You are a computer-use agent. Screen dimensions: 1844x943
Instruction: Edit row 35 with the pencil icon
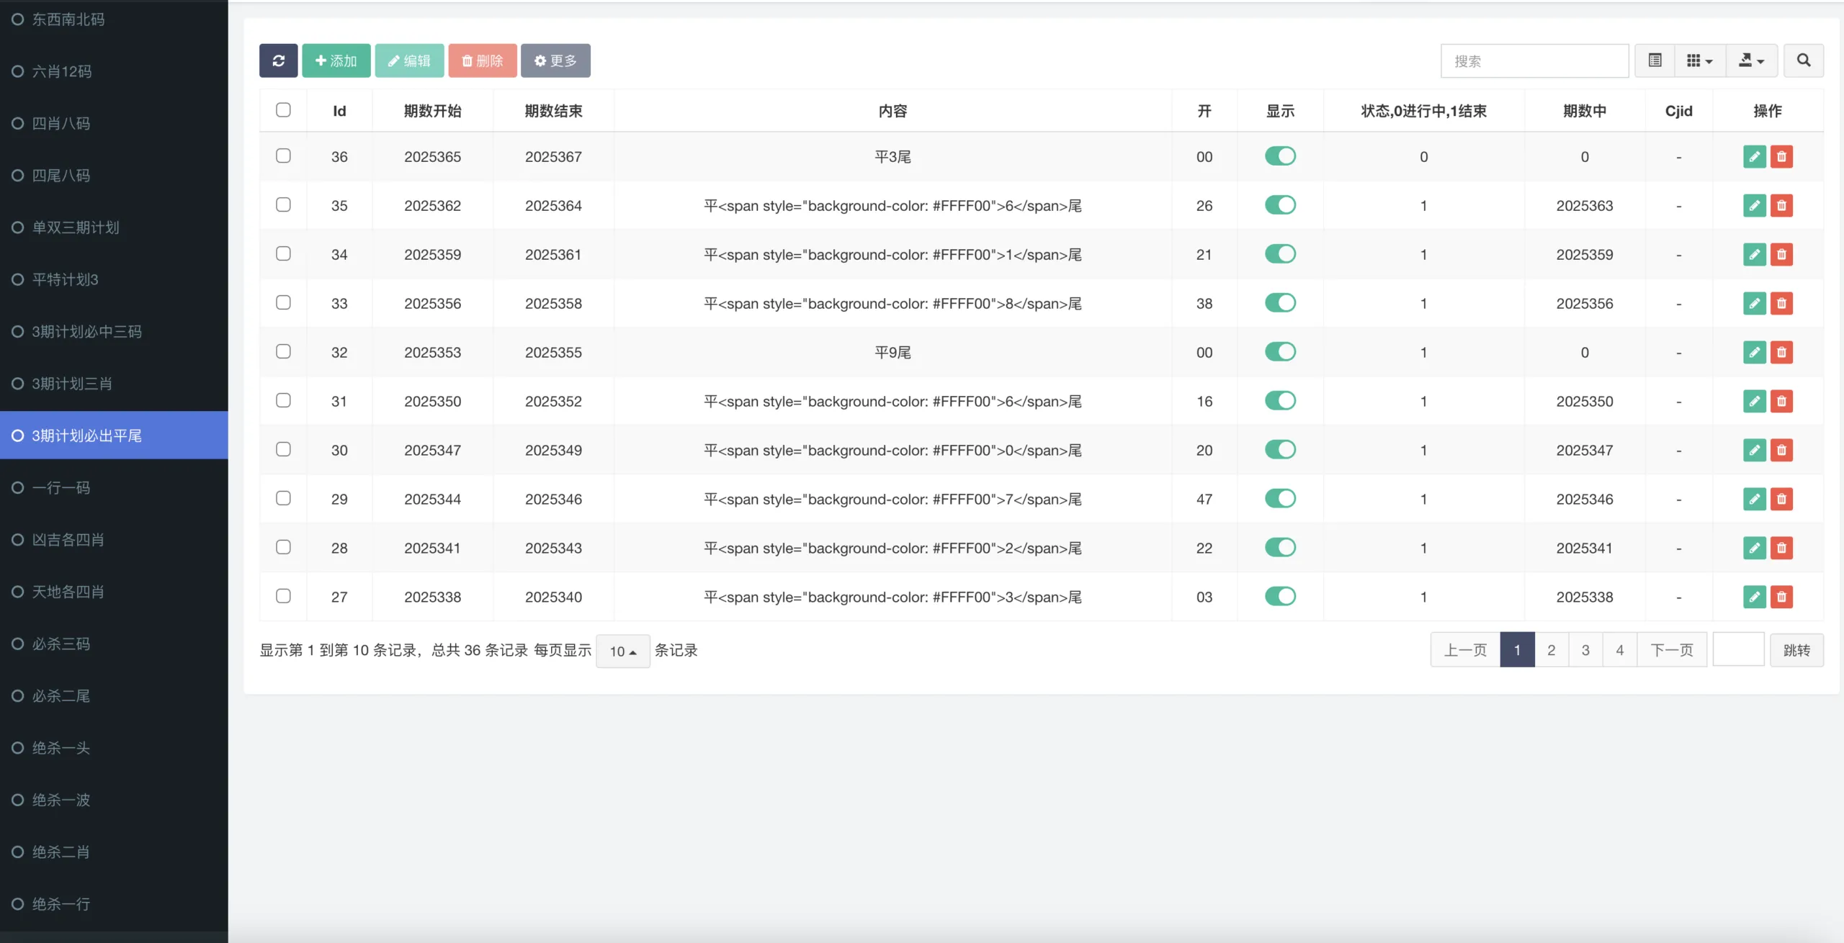pos(1754,205)
